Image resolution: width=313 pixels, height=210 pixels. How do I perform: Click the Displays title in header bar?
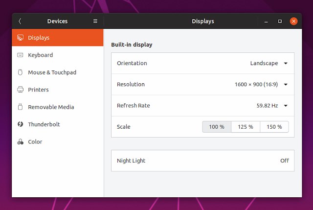pos(203,21)
